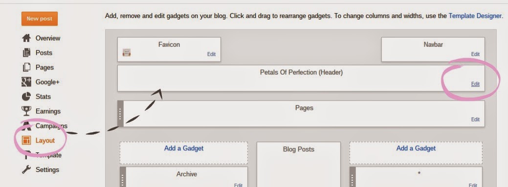This screenshot has width=508, height=187.
Task: Grab the Pages gadget drag handle
Action: [x=120, y=114]
